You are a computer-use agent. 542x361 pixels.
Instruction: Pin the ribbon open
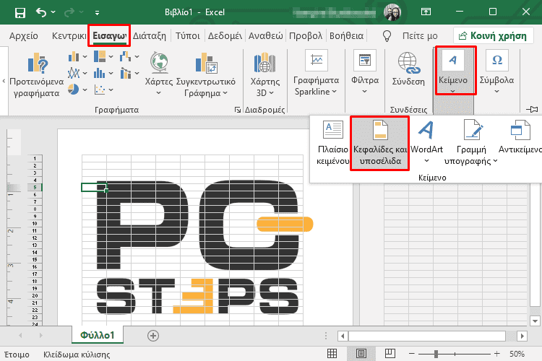point(533,109)
